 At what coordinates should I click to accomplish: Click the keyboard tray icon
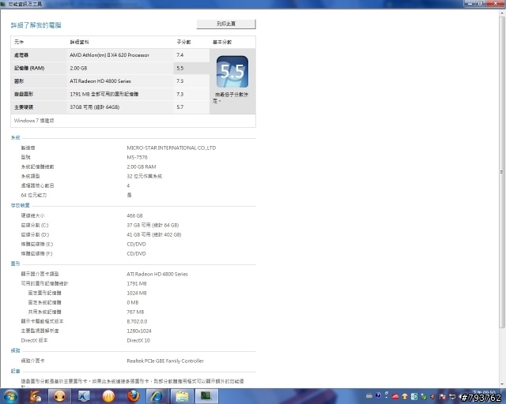point(369,396)
